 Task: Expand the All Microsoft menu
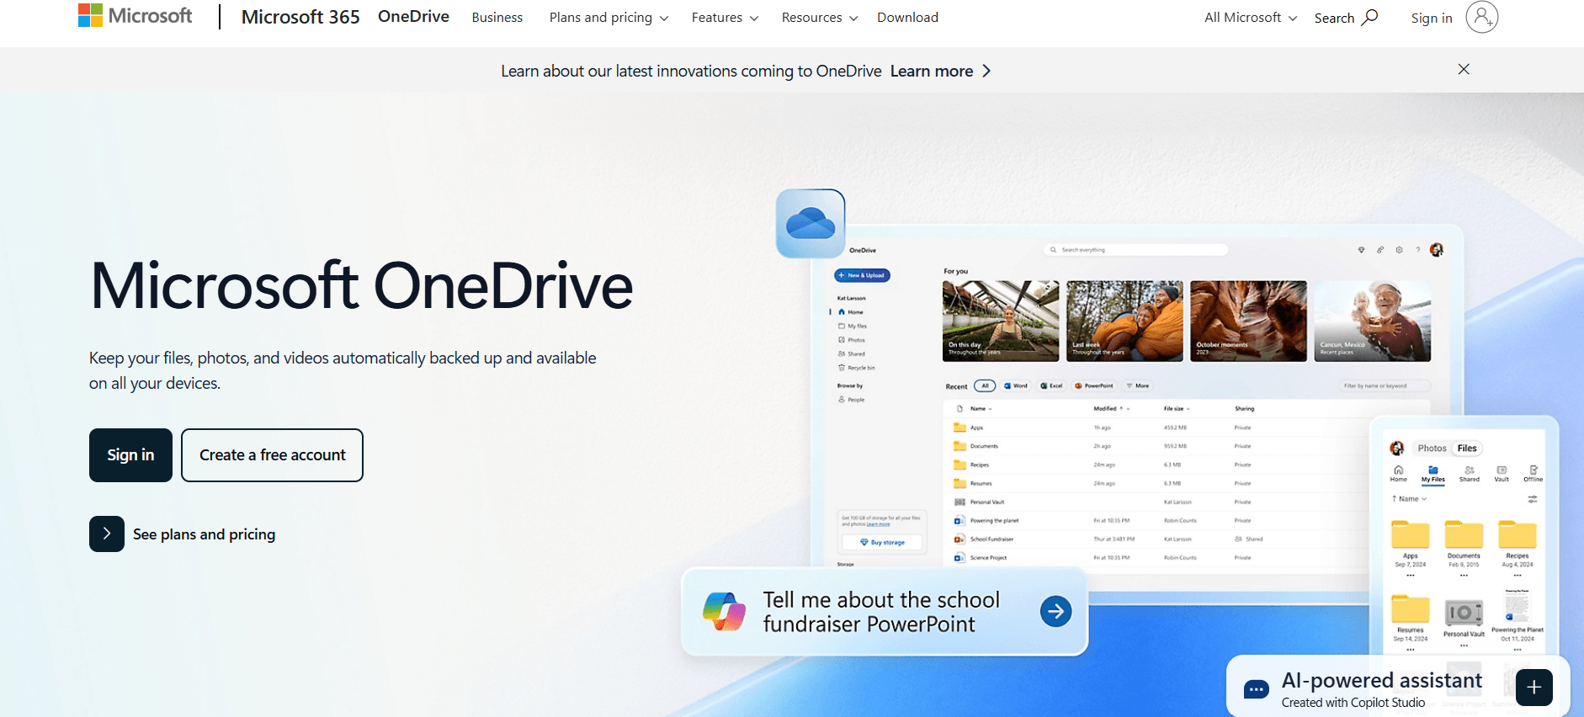click(x=1251, y=18)
